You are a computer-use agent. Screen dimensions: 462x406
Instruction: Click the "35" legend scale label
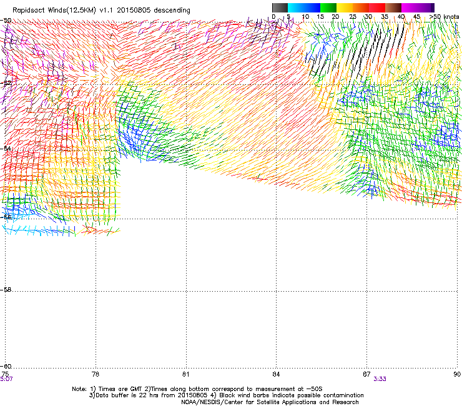(x=385, y=16)
